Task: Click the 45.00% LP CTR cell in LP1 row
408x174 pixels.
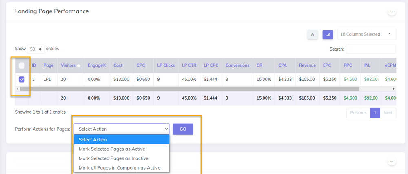Action: tap(189, 80)
